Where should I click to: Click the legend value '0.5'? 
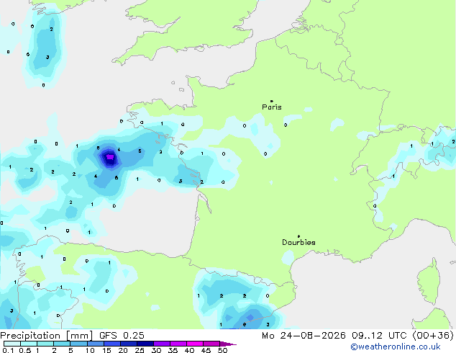click(x=25, y=350)
